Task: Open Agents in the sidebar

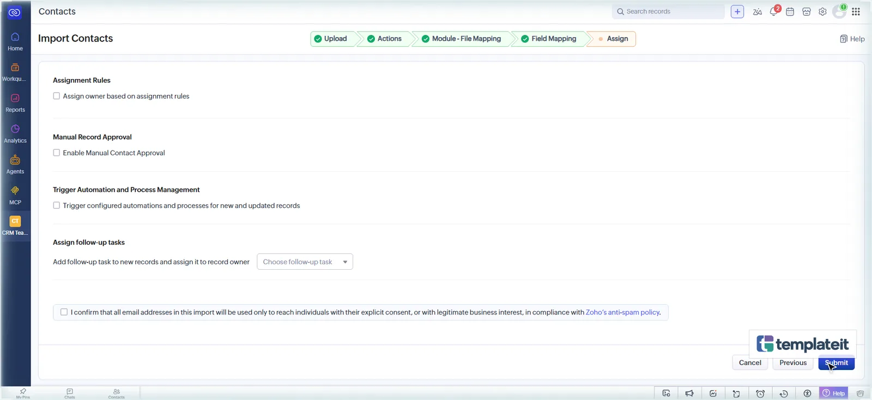Action: coord(15,165)
